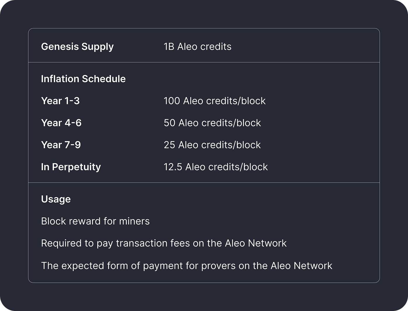This screenshot has height=311, width=408.
Task: Click the 12.5 Aleo credits/block value
Action: point(216,167)
